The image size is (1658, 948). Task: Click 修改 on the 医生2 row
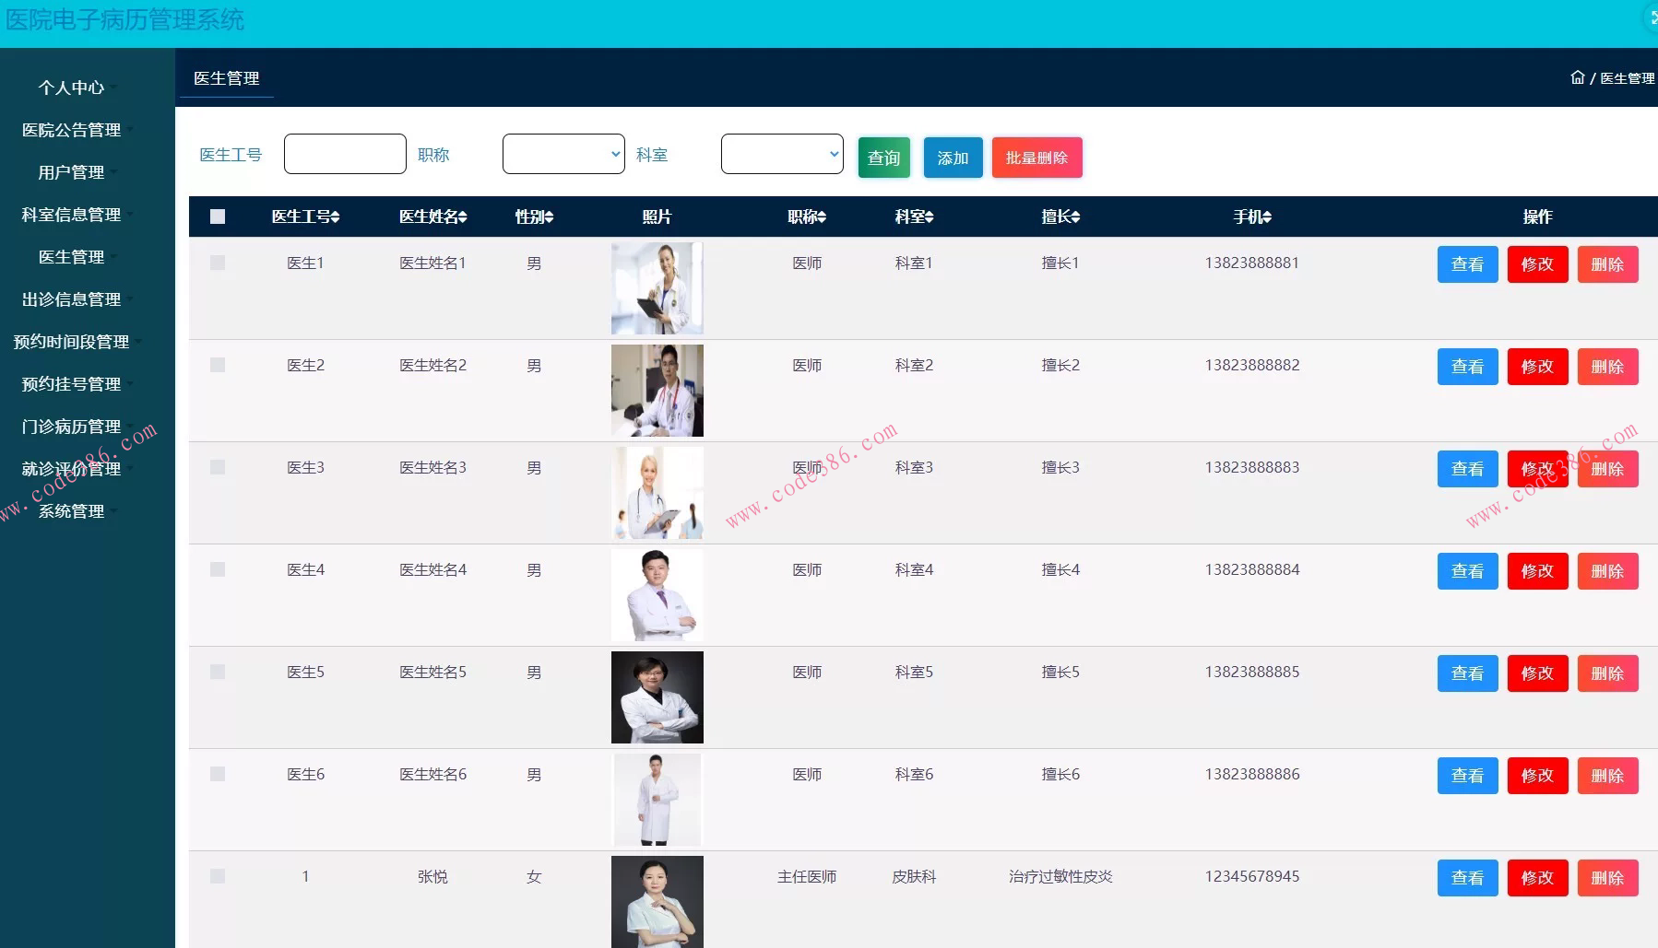pyautogui.click(x=1537, y=366)
